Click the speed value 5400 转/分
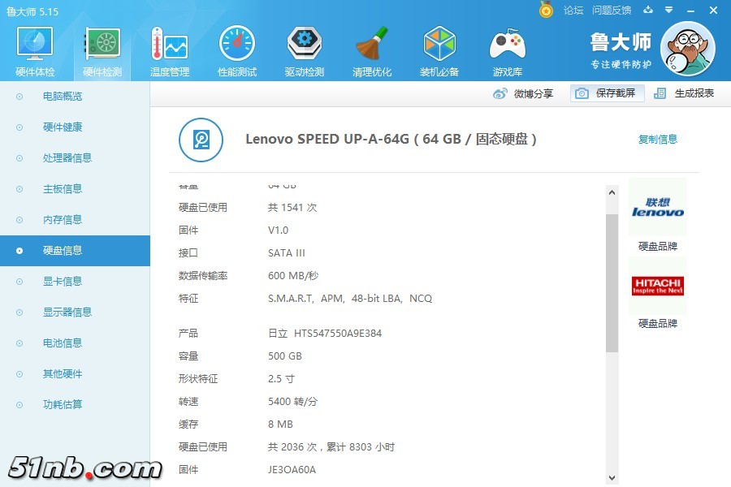The height and width of the screenshot is (487, 731). pyautogui.click(x=292, y=402)
